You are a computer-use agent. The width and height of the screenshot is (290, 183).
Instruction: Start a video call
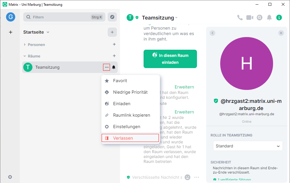[250, 18]
